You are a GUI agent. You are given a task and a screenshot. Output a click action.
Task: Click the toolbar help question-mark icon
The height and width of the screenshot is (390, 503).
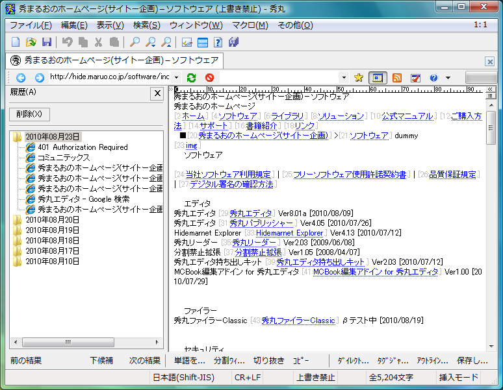coord(218,42)
